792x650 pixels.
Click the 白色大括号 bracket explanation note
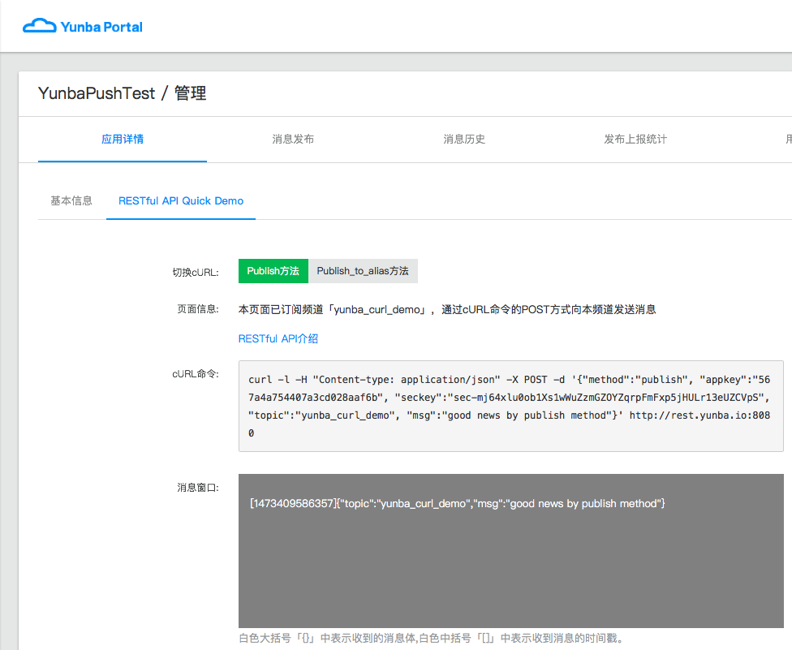tap(431, 639)
